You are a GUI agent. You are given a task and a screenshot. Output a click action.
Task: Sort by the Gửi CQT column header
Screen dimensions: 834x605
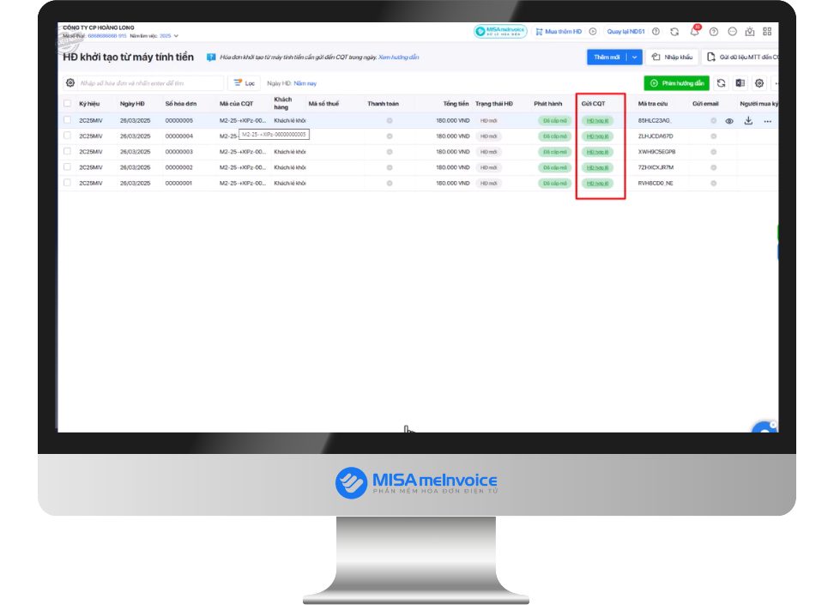coord(593,104)
